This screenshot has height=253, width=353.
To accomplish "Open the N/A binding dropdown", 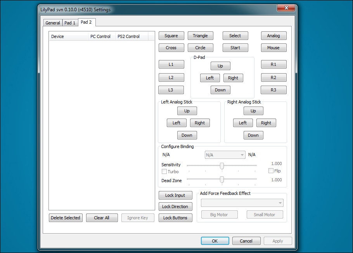I will click(x=225, y=155).
